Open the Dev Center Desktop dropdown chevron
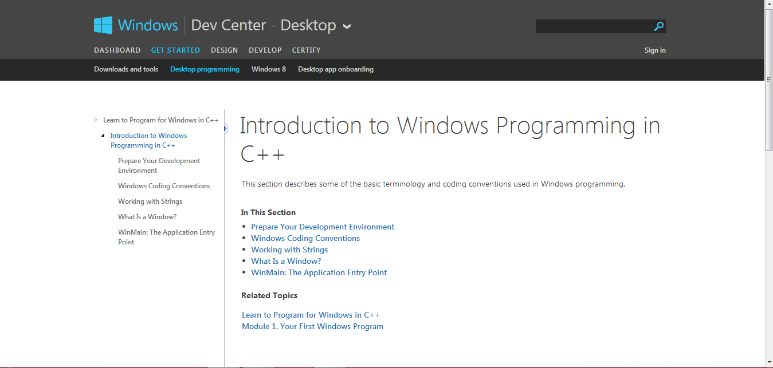 tap(347, 26)
